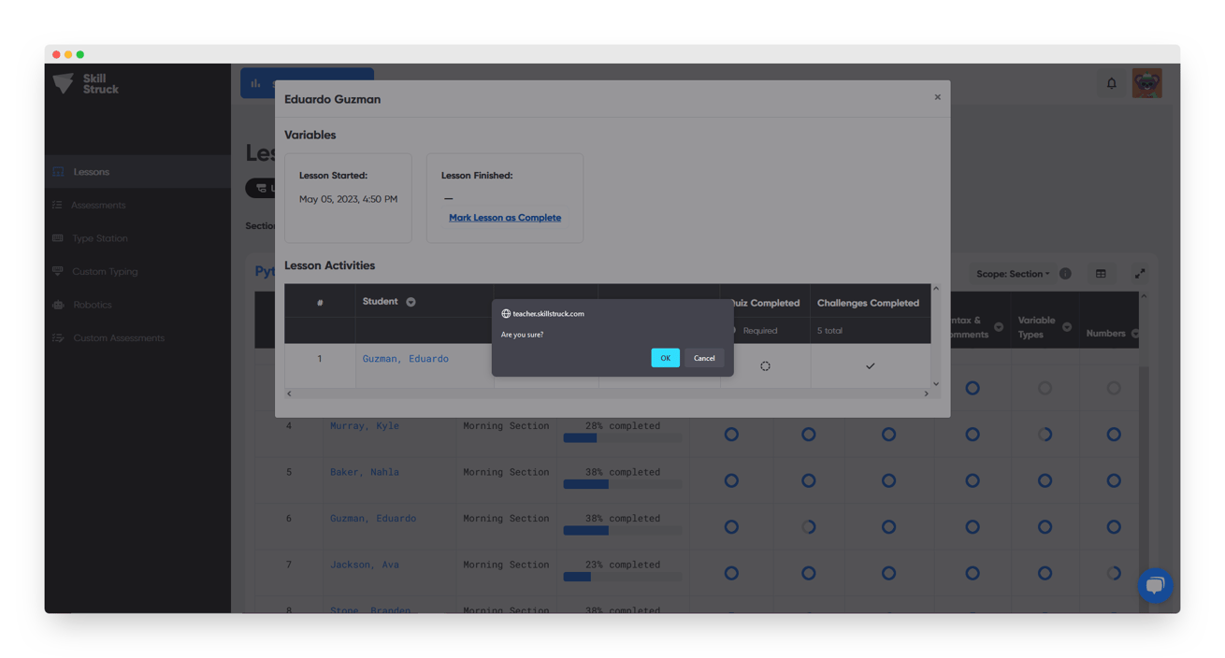This screenshot has height=658, width=1225.
Task: Open the Scope: Section dropdown
Action: pos(1012,274)
